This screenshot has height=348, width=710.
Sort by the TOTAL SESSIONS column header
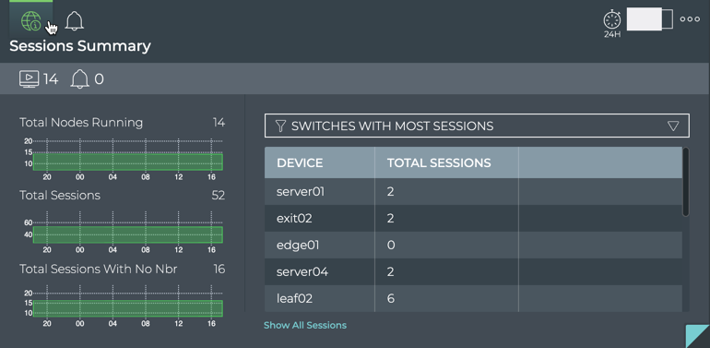click(439, 163)
